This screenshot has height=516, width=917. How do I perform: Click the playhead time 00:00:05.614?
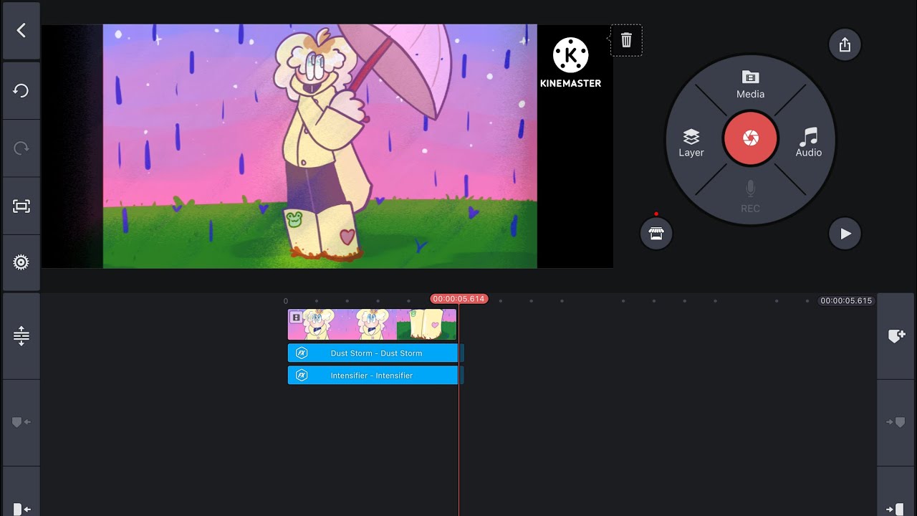pos(459,299)
